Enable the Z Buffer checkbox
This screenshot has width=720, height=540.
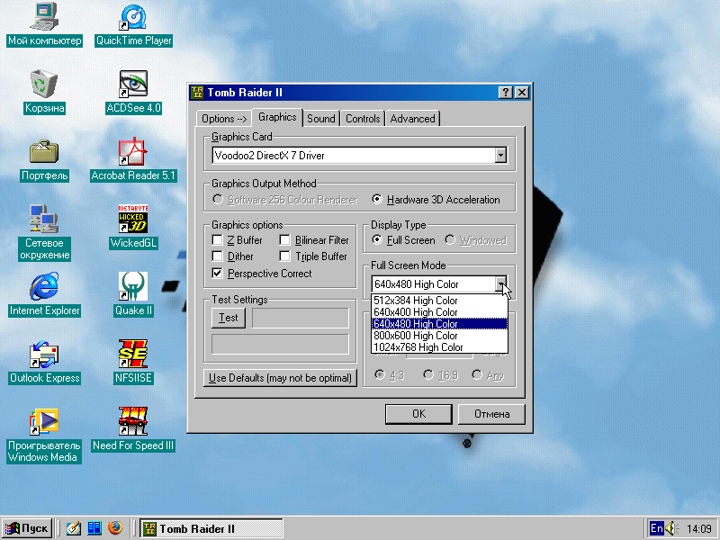click(x=217, y=240)
